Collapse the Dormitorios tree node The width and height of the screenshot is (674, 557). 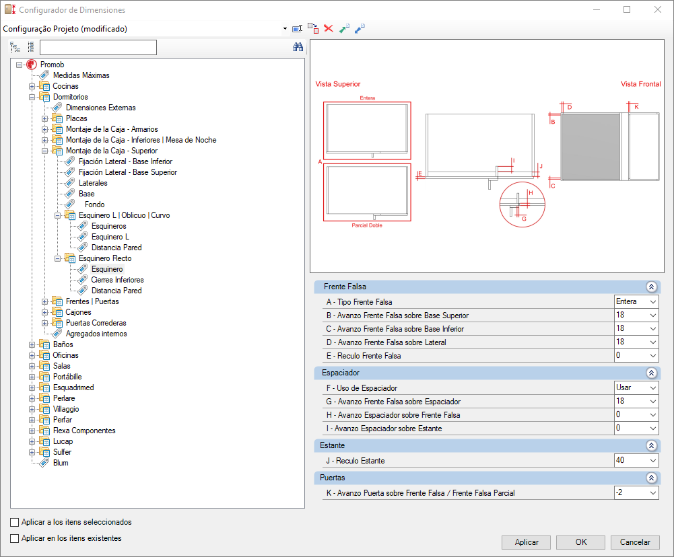click(x=32, y=97)
